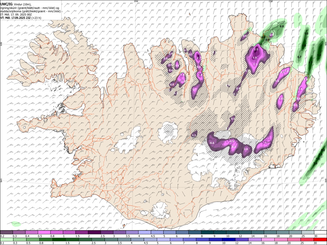Select the 4 lavender swatch in upper snow scale
Image resolution: width=327 pixels, height=245 pixels.
(x=144, y=232)
